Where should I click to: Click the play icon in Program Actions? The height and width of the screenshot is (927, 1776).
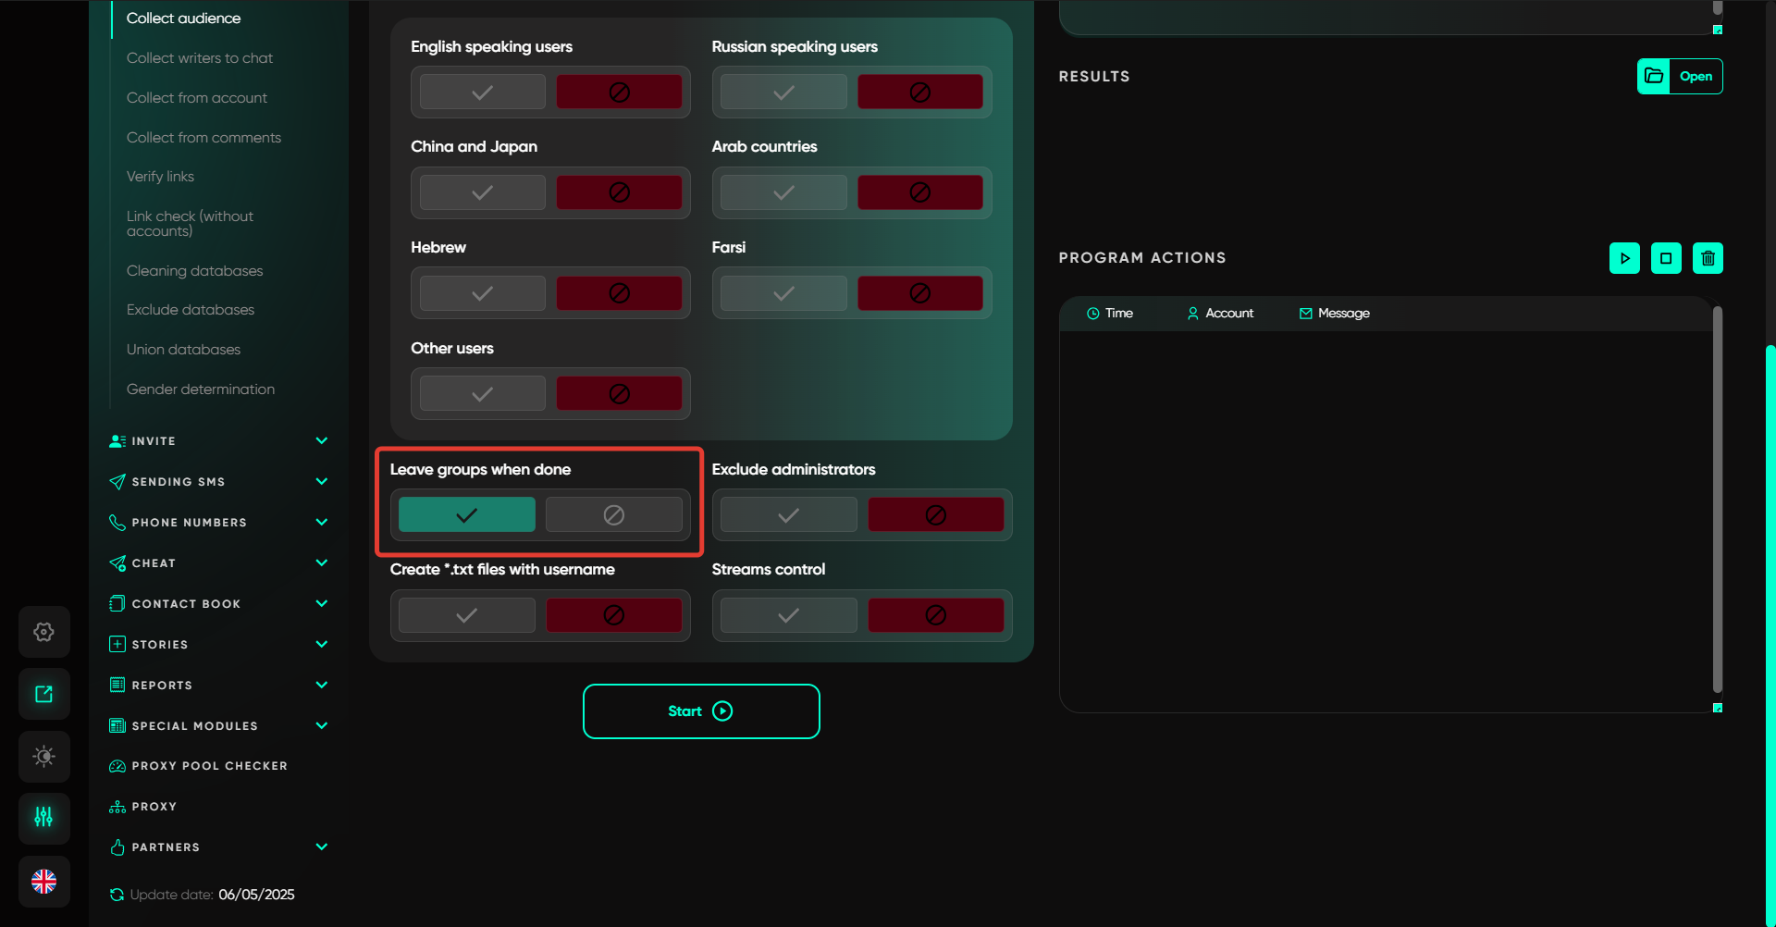pos(1624,258)
